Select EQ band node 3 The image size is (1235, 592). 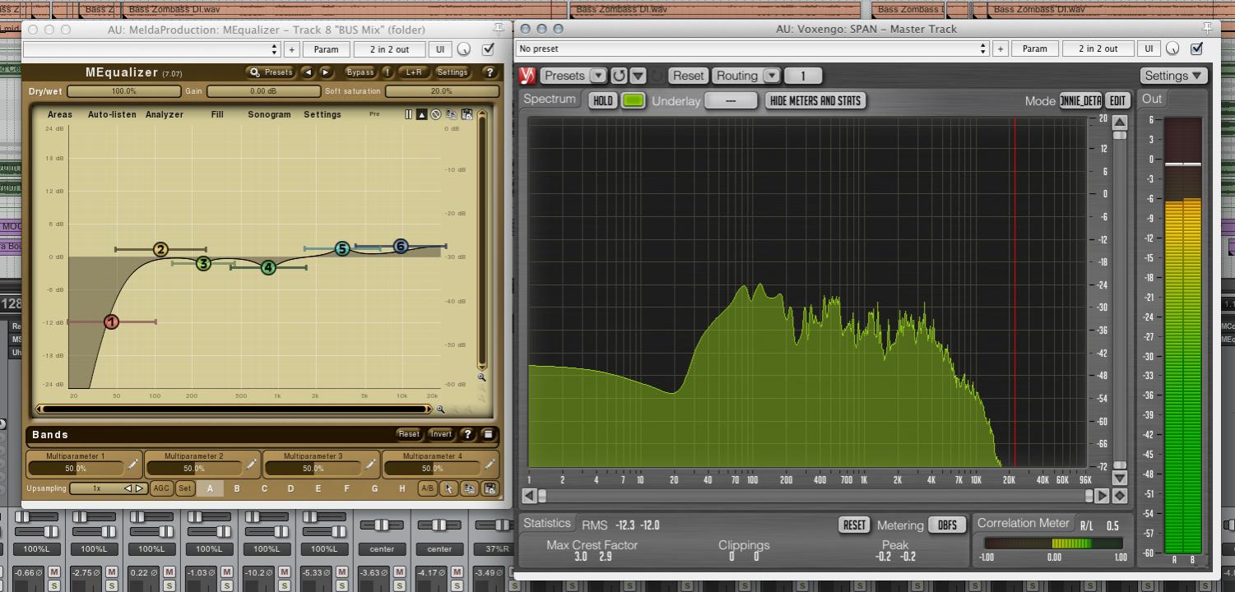(203, 263)
